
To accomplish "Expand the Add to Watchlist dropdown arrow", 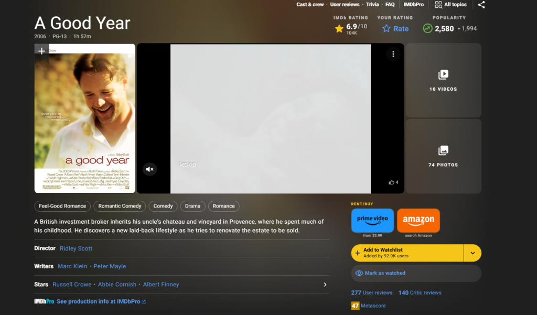I will [472, 253].
